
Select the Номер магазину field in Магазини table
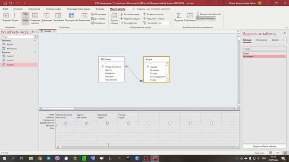point(113,67)
